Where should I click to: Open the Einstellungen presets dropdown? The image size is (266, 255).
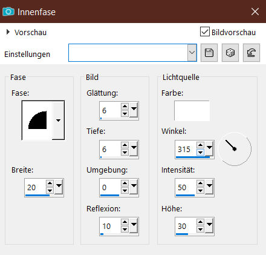(192, 53)
